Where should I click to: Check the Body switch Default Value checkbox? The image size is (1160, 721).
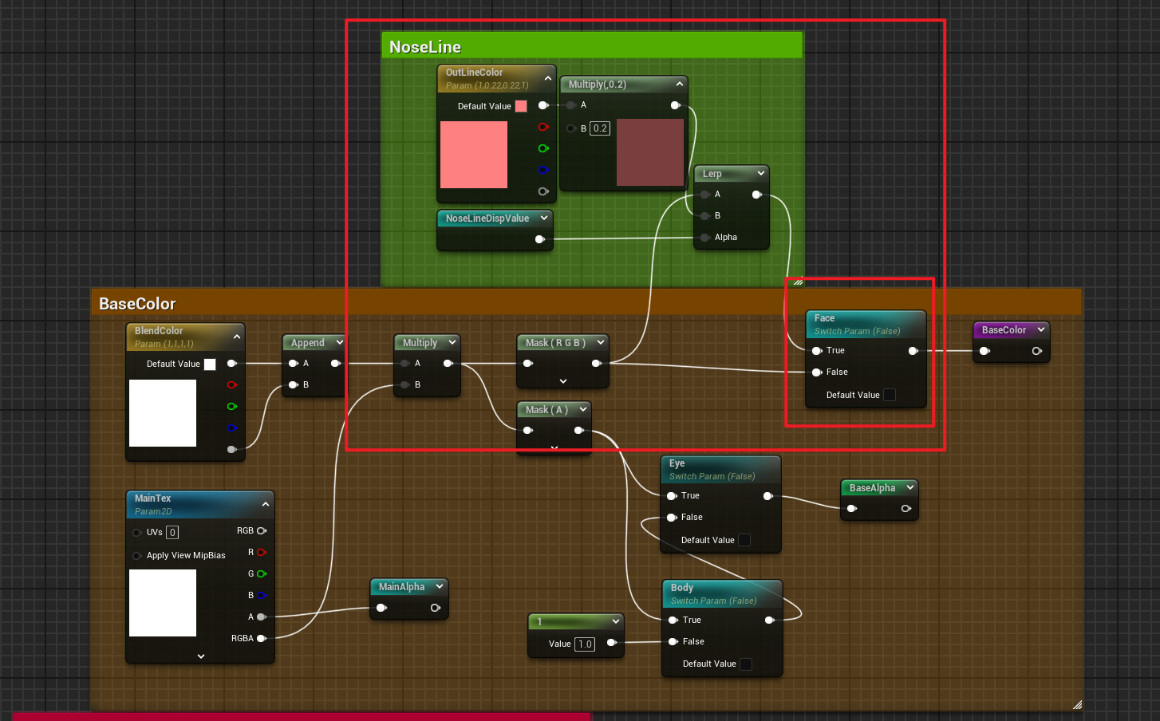(x=746, y=664)
